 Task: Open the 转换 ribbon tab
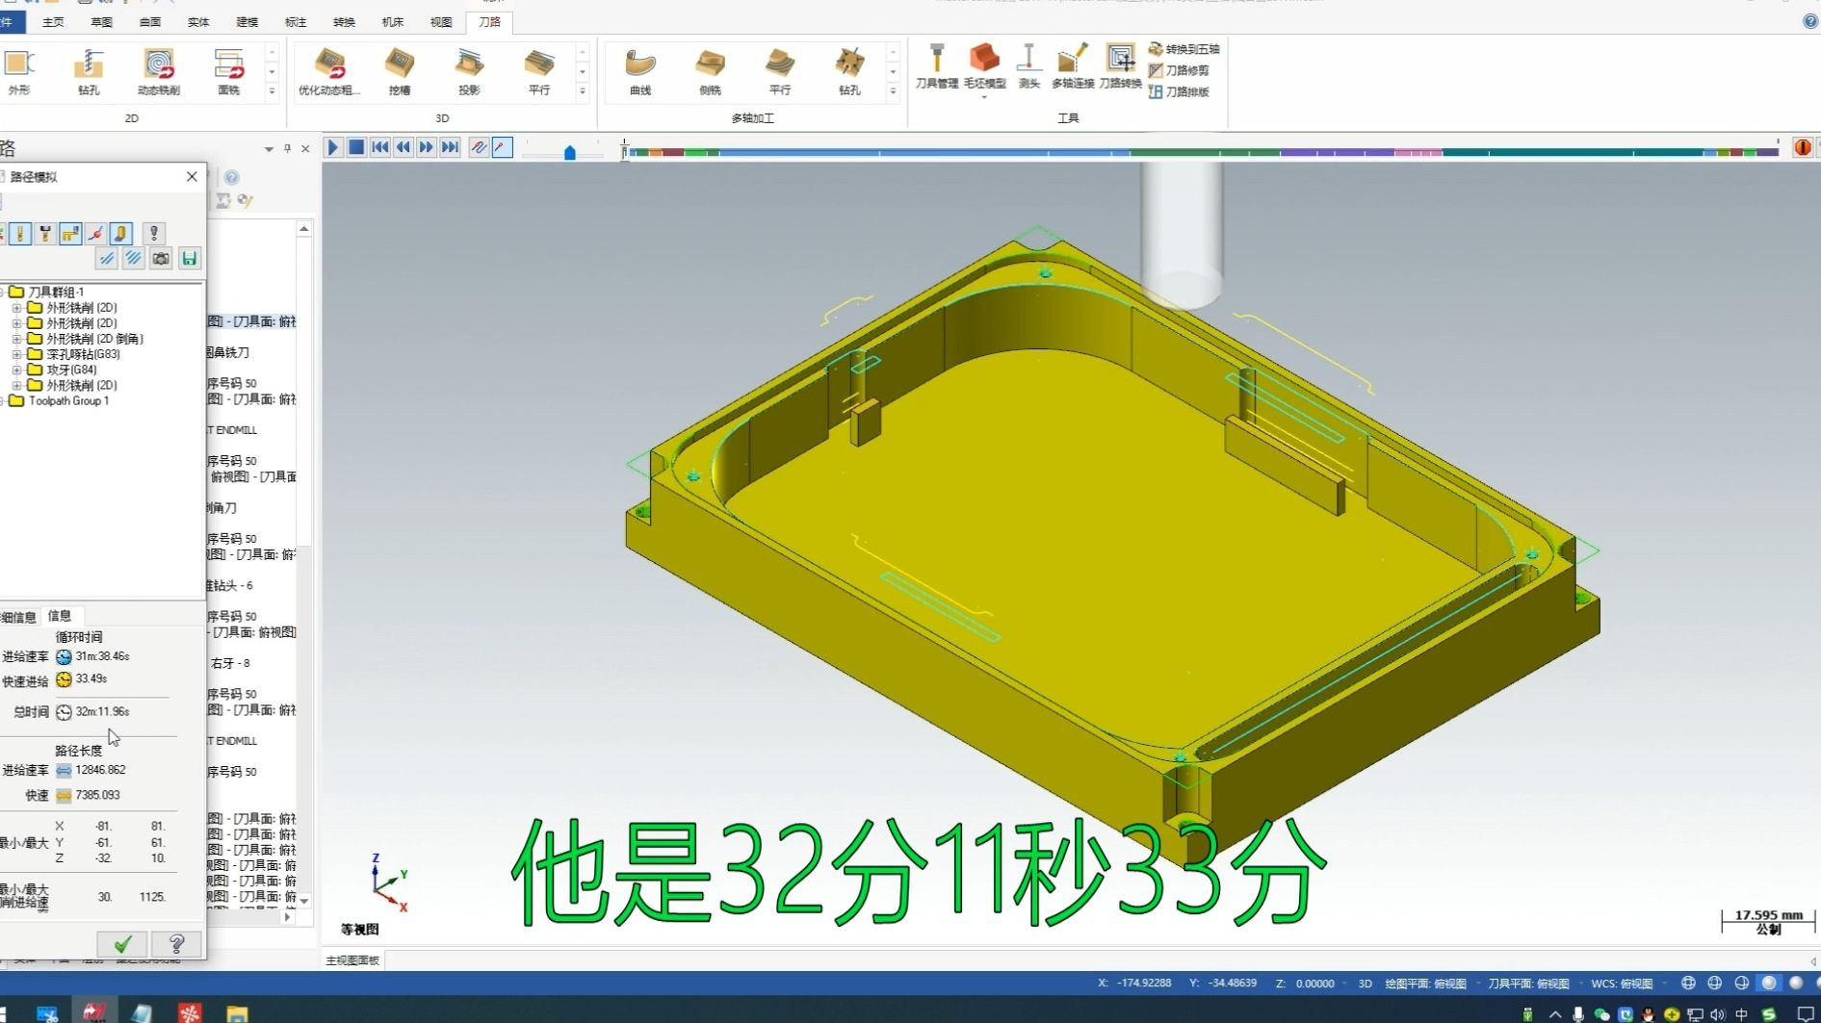[x=344, y=21]
